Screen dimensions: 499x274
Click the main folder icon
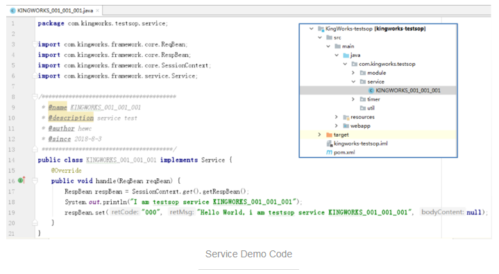coord(338,46)
